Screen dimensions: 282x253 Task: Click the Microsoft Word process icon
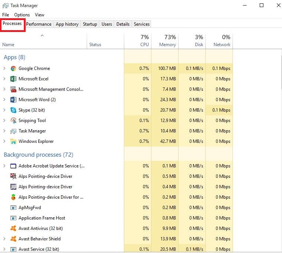point(13,100)
